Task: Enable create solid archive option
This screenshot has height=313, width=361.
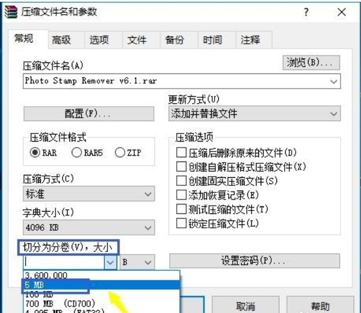Action: tap(181, 181)
